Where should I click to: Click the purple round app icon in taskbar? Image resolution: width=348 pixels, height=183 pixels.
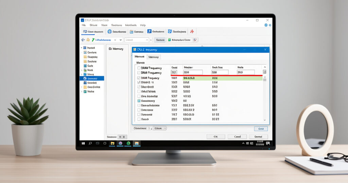click(120, 143)
